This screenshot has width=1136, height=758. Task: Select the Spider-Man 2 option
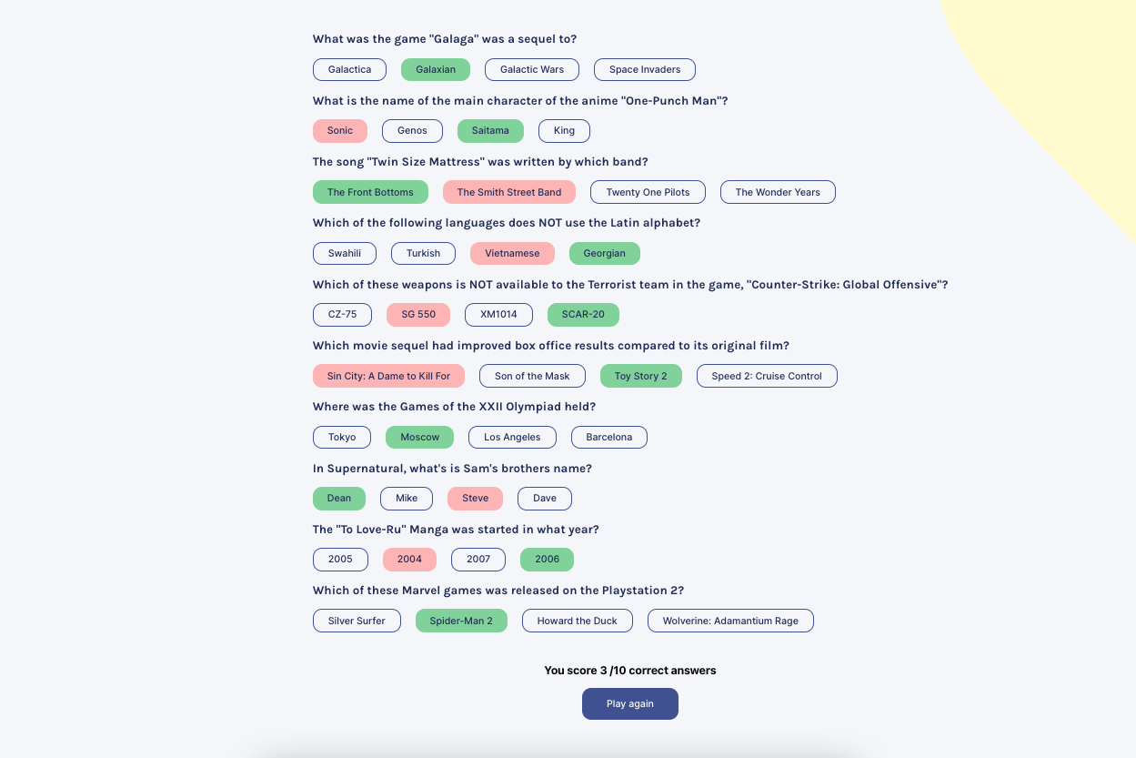point(461,621)
